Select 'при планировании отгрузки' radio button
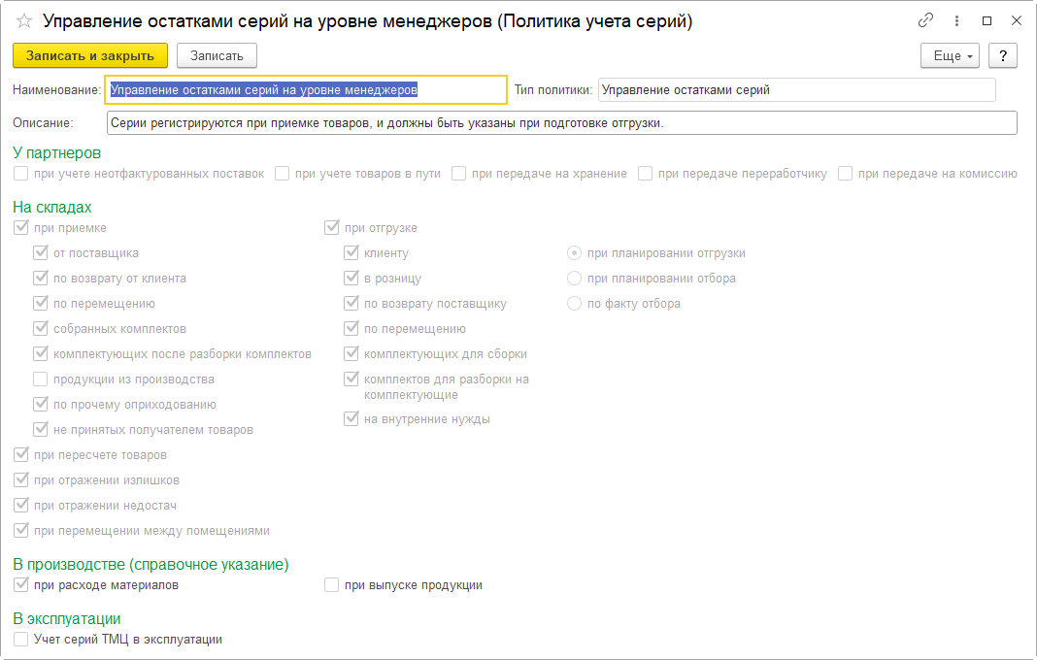This screenshot has width=1037, height=660. coord(574,252)
